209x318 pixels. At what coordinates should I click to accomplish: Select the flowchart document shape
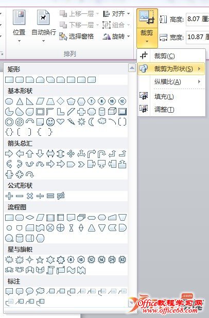pyautogui.click(x=71, y=218)
